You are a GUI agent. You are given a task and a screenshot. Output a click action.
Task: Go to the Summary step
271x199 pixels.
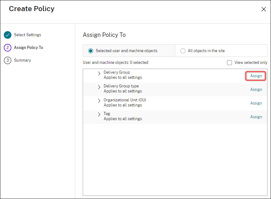(x=22, y=60)
